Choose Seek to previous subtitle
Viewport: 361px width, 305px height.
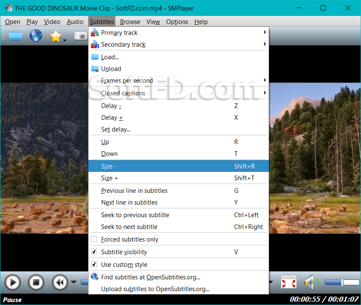(x=179, y=215)
